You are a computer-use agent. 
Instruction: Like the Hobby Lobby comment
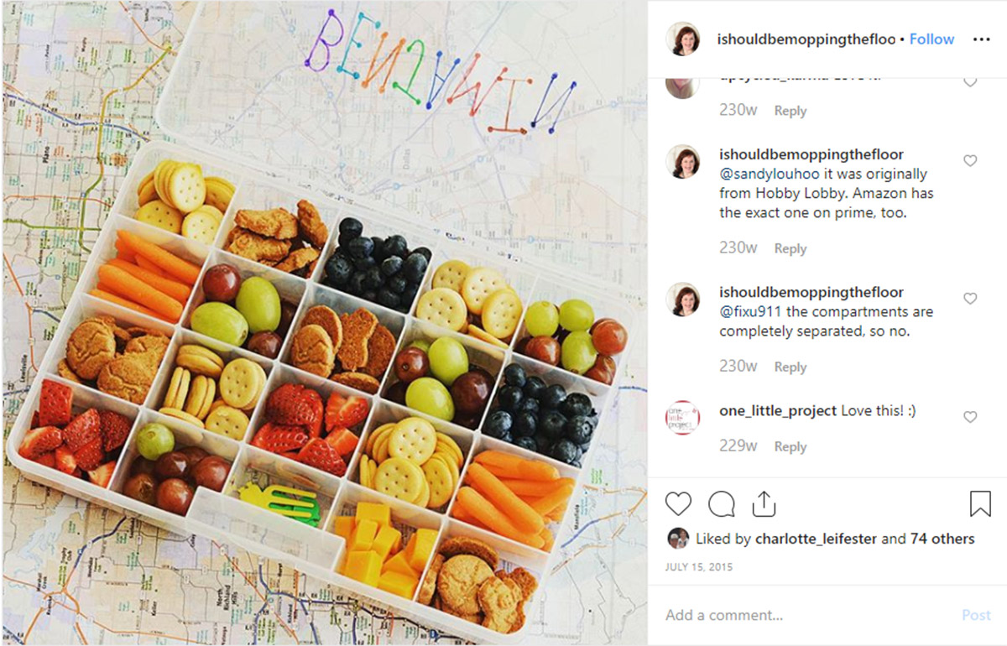click(x=970, y=161)
